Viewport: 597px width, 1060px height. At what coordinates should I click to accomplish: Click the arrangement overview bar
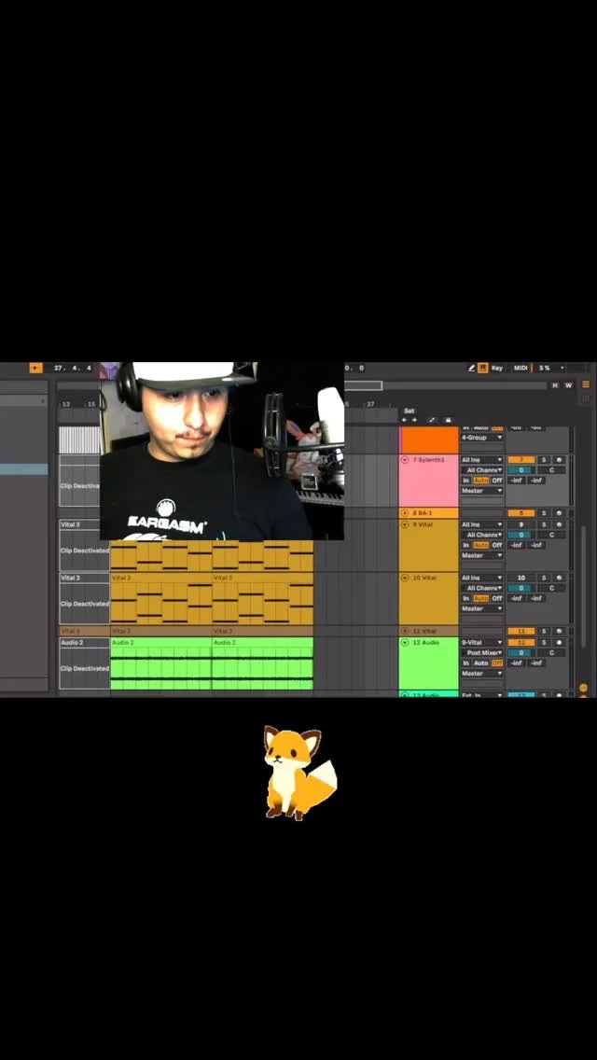click(446, 385)
